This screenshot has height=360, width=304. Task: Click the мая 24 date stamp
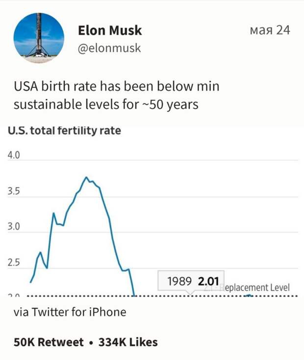270,30
